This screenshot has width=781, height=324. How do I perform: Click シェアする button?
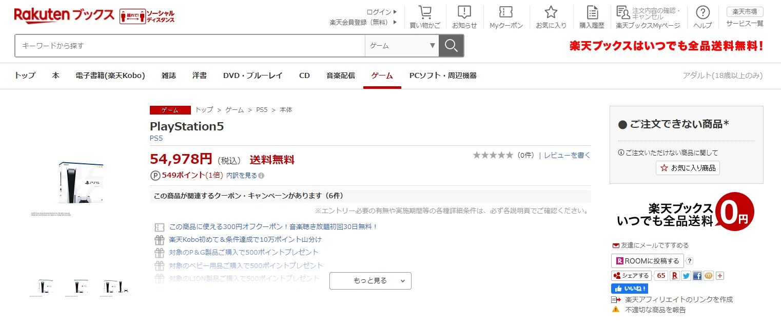631,276
